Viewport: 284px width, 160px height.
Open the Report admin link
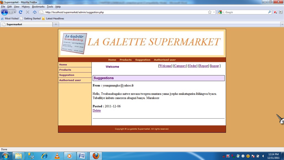pos(204,66)
